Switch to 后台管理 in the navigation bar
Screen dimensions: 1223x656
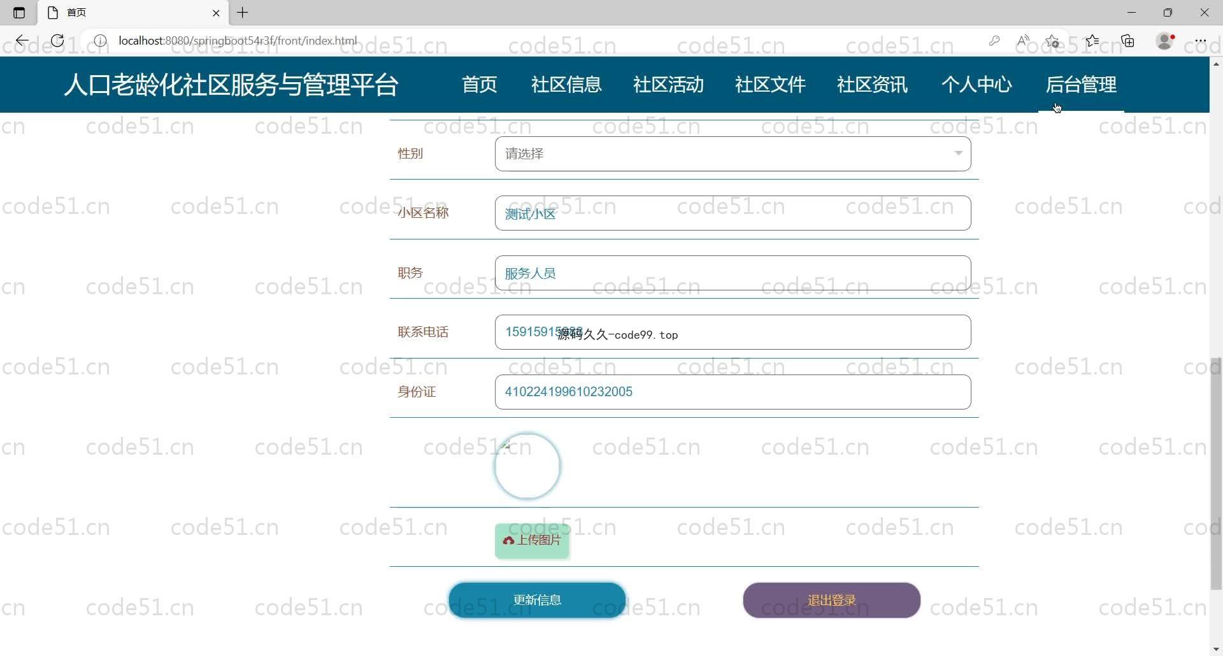click(x=1080, y=84)
